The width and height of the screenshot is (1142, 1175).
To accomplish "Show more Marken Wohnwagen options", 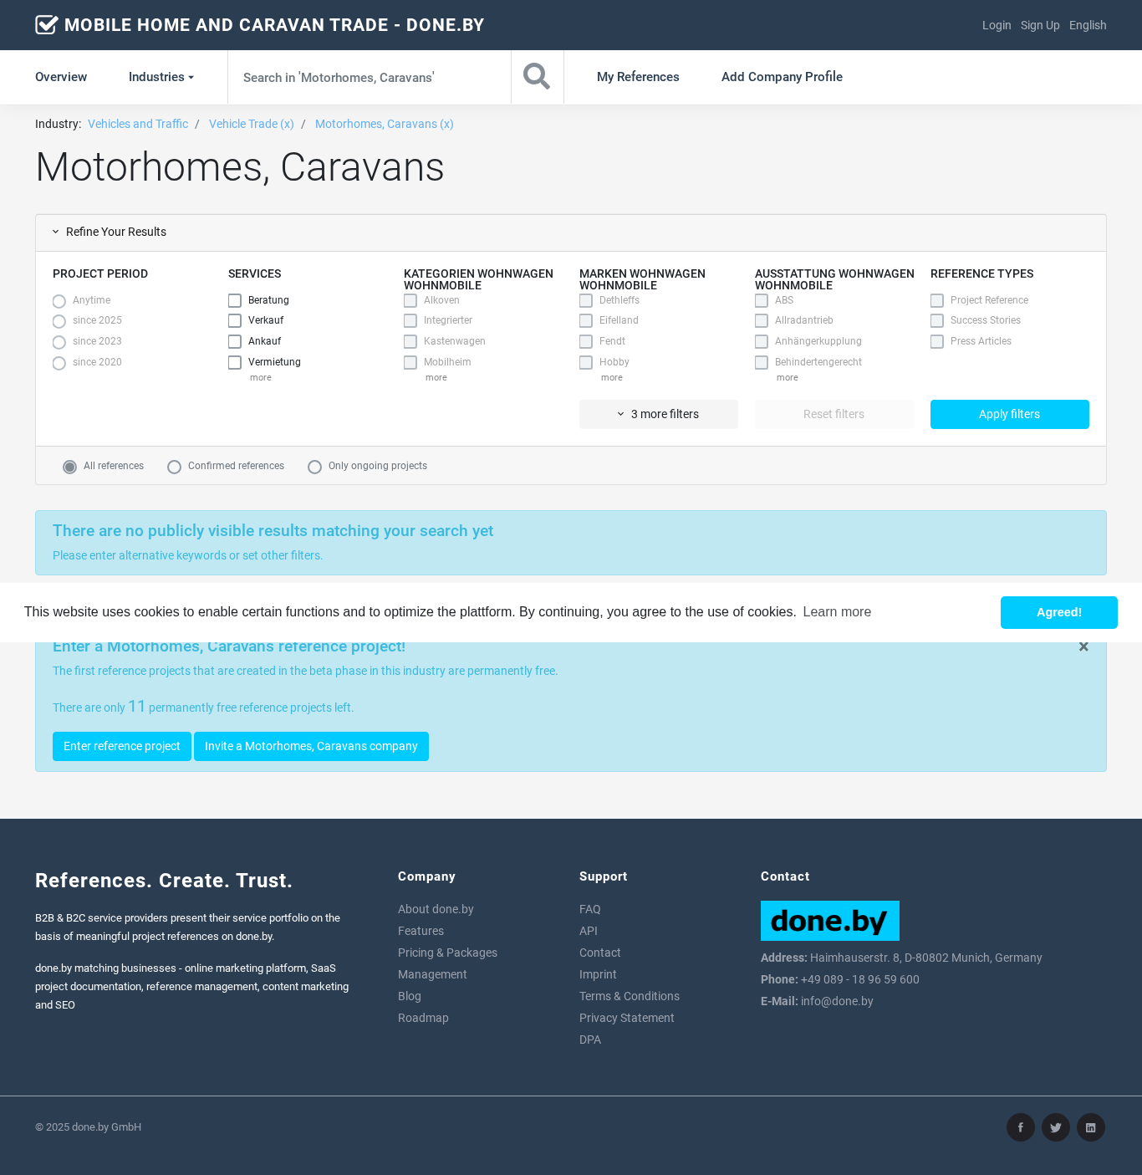I will [x=612, y=378].
